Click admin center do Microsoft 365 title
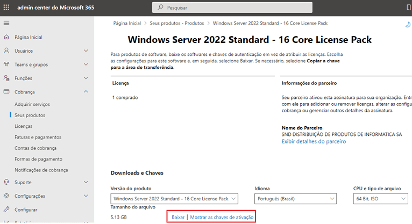 coord(56,8)
